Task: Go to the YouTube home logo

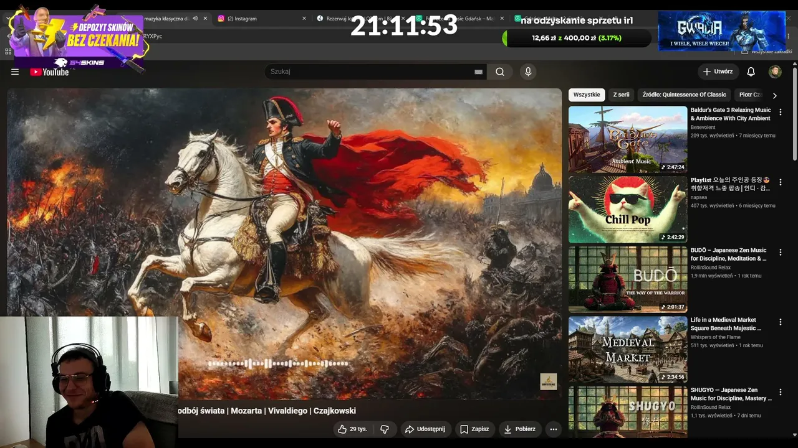Action: (49, 72)
